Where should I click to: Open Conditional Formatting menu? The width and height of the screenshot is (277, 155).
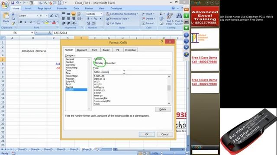coord(122,14)
